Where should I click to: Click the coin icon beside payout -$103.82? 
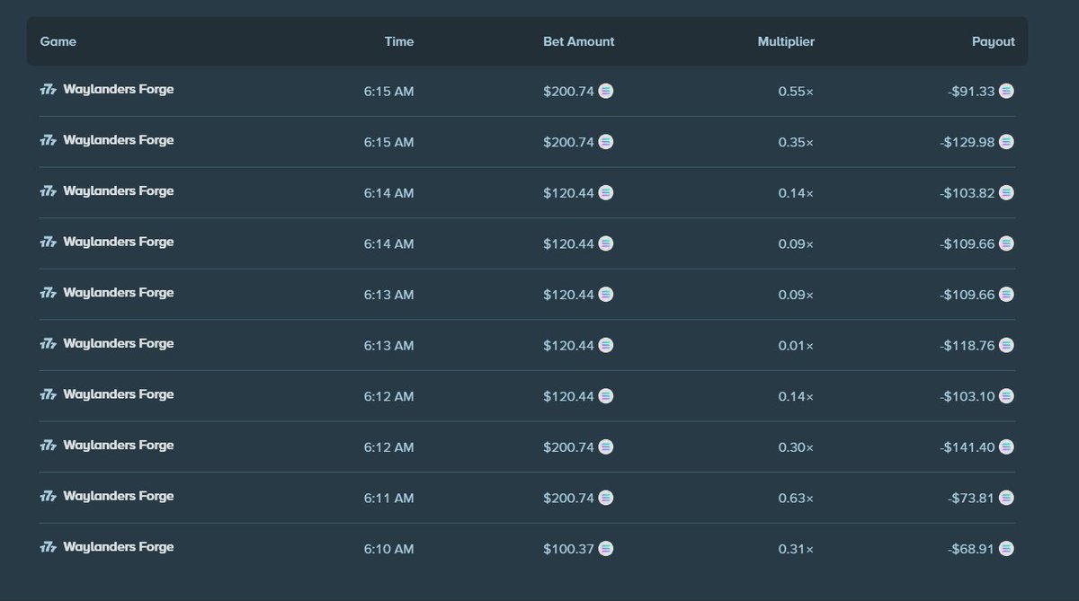click(1006, 192)
